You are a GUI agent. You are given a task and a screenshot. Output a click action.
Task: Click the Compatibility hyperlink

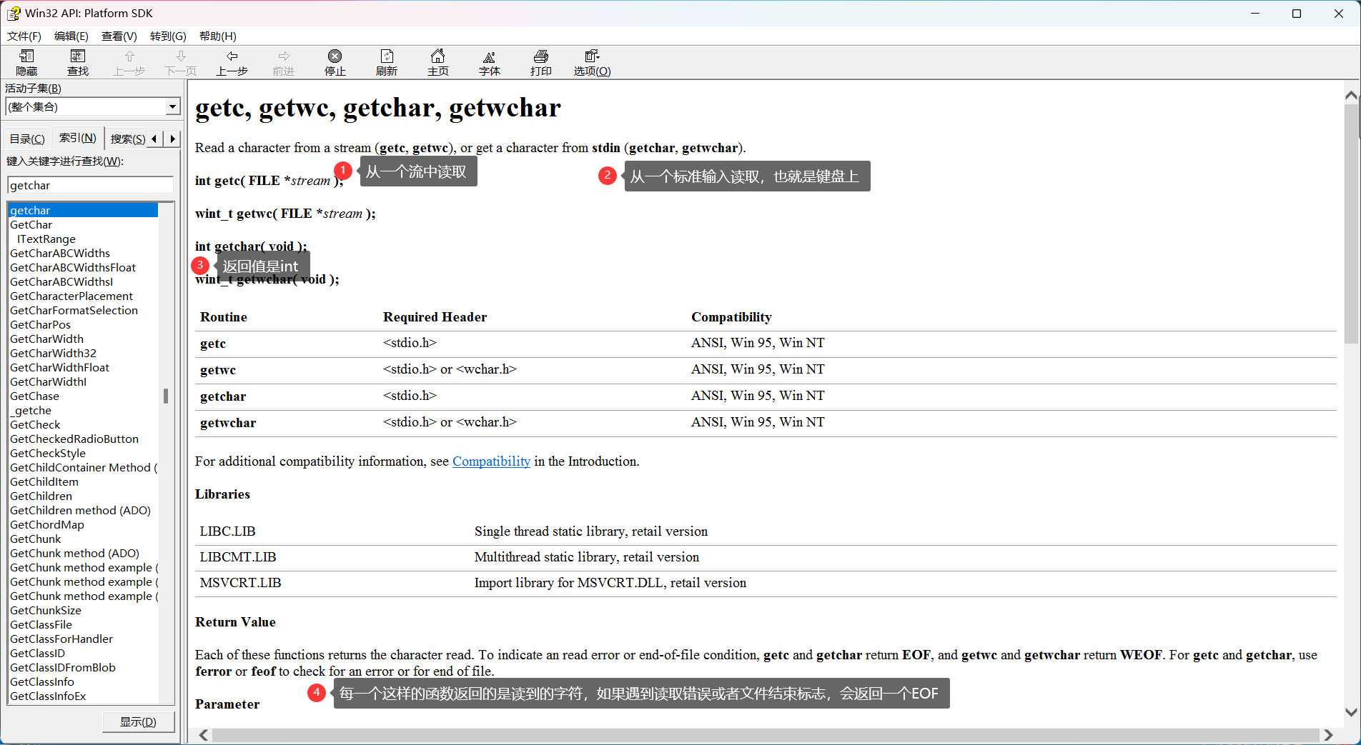(x=491, y=461)
